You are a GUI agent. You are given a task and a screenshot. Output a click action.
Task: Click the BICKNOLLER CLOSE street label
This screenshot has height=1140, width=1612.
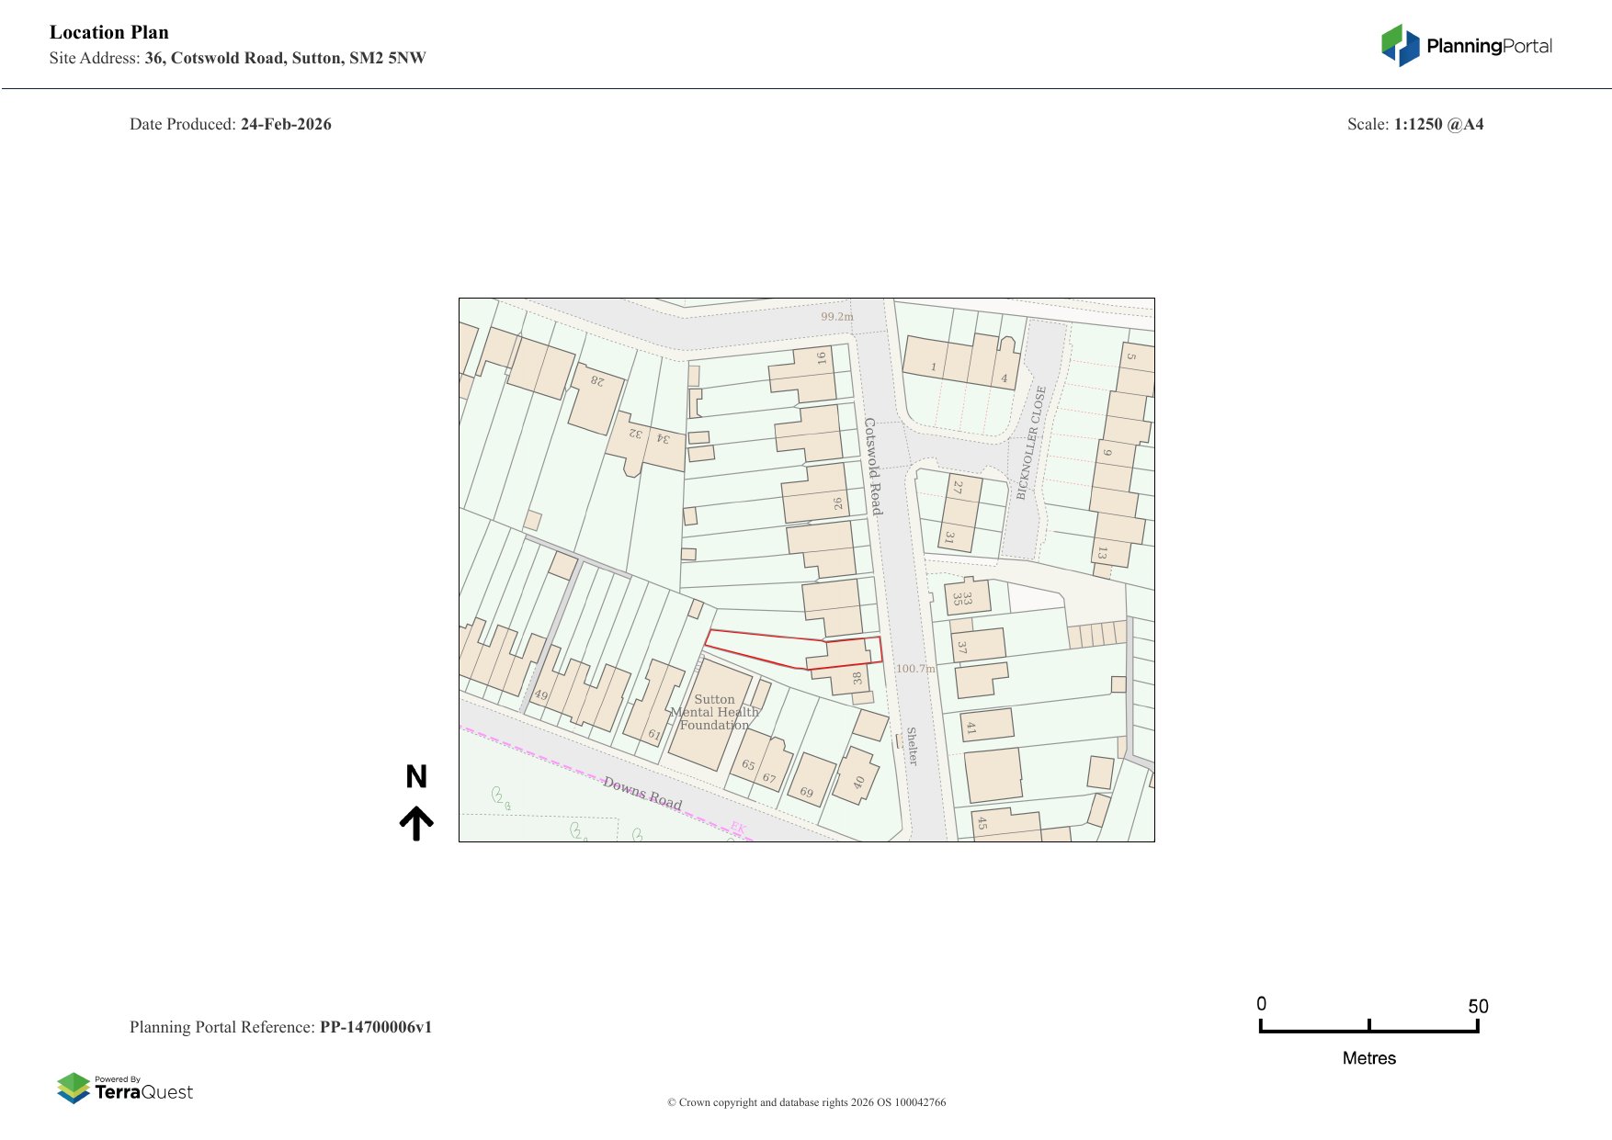tap(1030, 443)
